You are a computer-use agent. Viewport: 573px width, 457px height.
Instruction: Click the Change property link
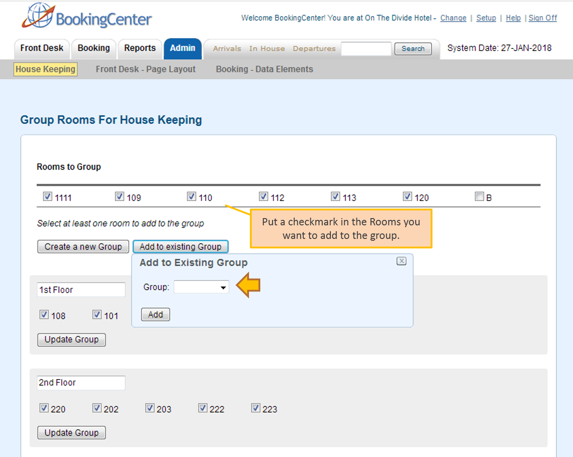click(x=453, y=18)
